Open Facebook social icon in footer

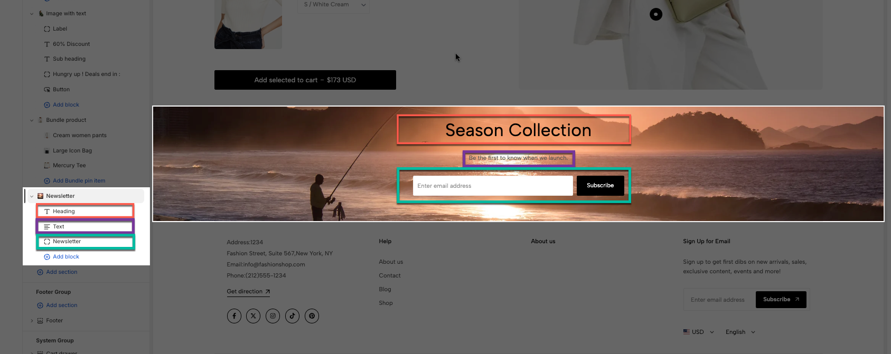pyautogui.click(x=234, y=316)
